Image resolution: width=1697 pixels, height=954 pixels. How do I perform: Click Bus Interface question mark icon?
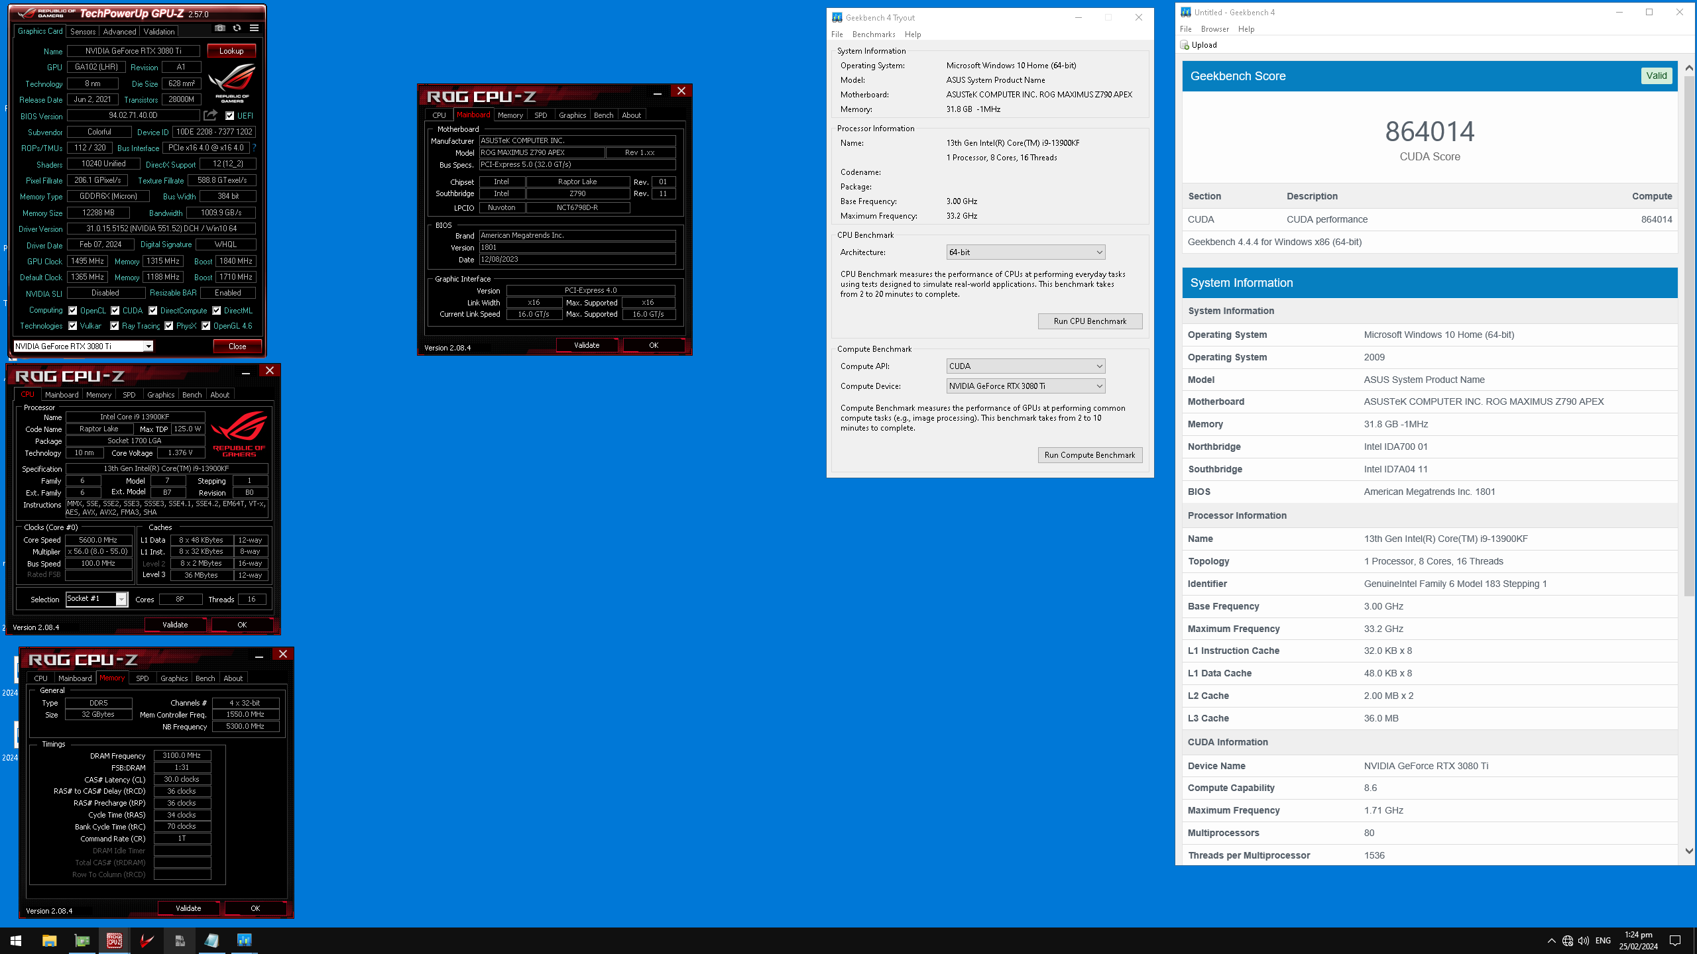tap(254, 148)
